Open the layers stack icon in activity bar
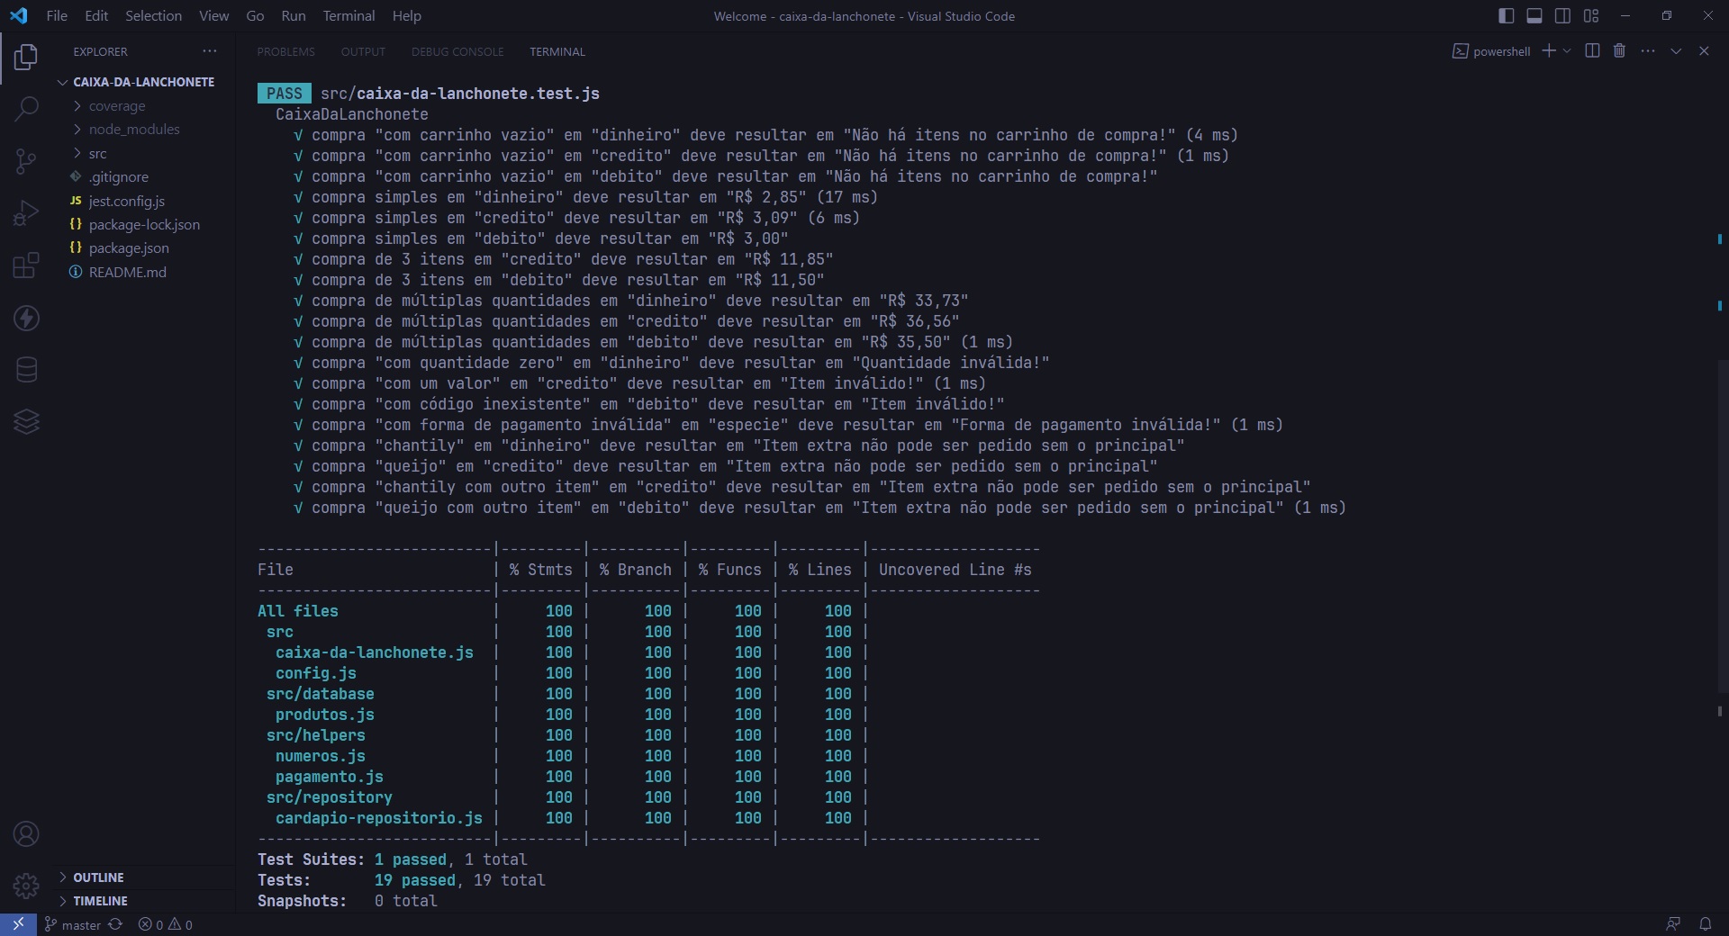This screenshot has width=1729, height=936. pos(26,421)
